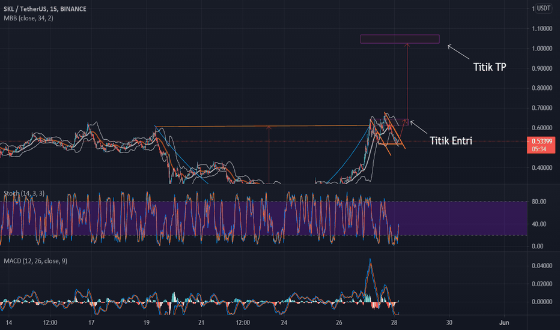The image size is (560, 330).
Task: Select the Stoch (14, 3, 3) indicator label
Action: 24,193
